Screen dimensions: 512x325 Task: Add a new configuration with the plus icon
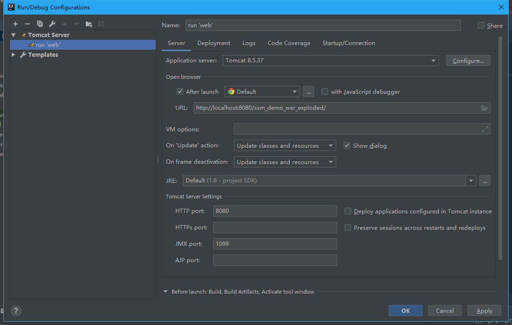tap(15, 24)
